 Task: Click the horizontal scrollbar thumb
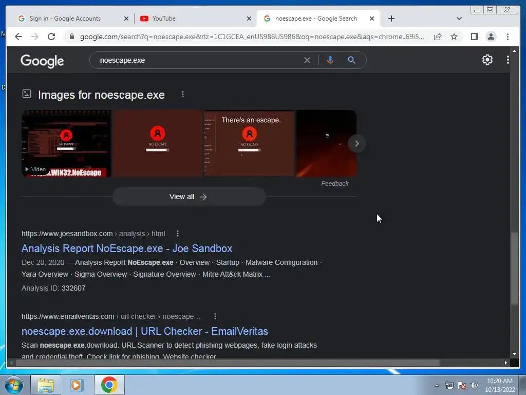(228, 363)
